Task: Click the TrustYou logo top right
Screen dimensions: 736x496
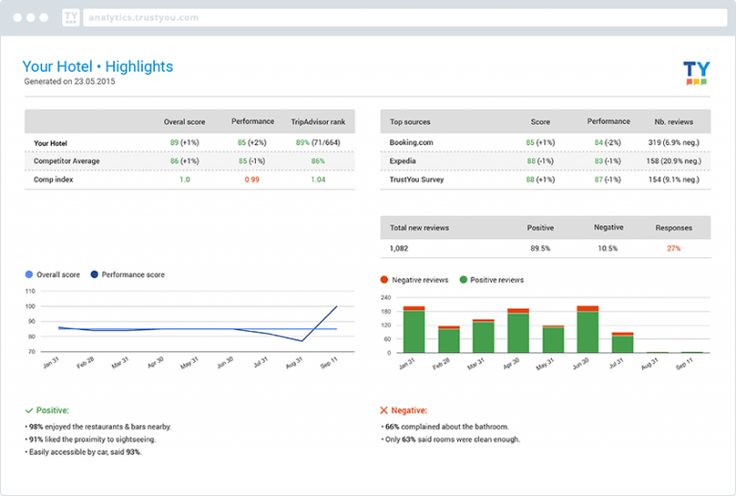Action: point(696,74)
